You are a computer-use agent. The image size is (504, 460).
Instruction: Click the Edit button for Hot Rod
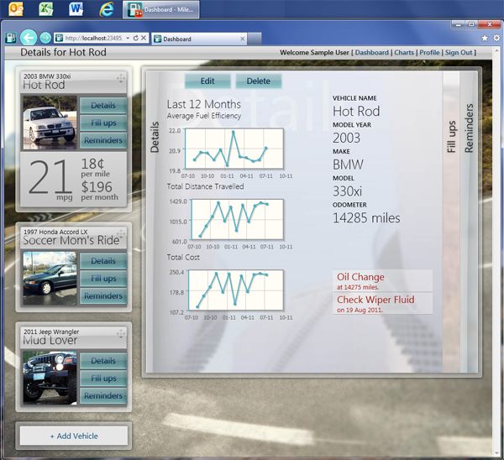(207, 81)
